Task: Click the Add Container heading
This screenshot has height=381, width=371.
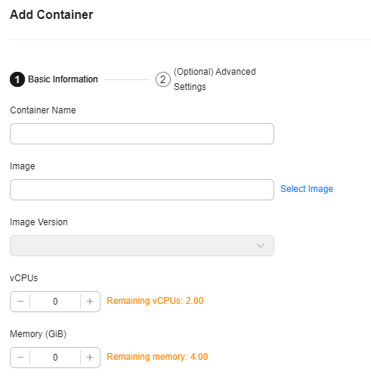Action: pyautogui.click(x=51, y=14)
